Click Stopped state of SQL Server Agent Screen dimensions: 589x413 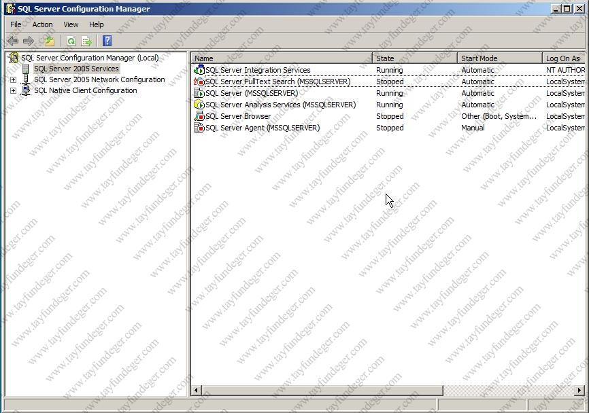click(390, 128)
